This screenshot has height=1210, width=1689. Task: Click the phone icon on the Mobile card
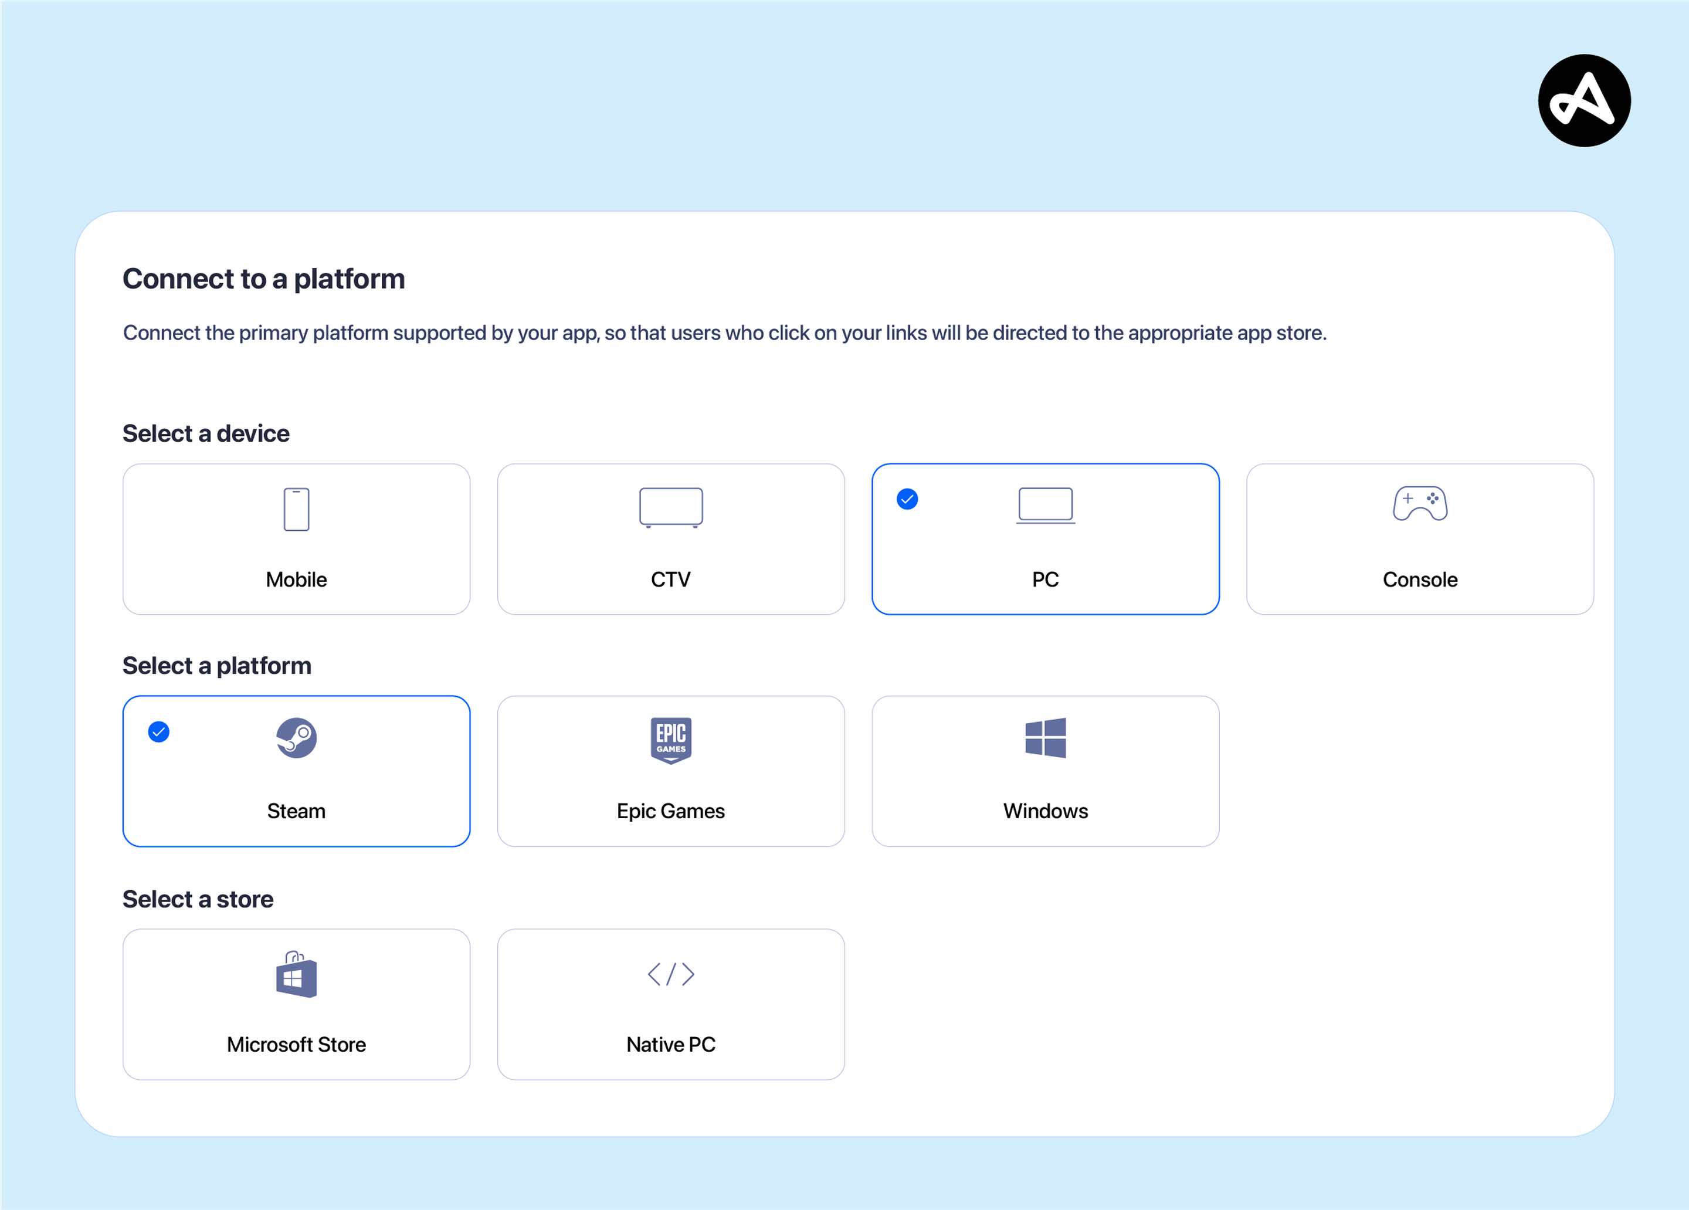296,509
